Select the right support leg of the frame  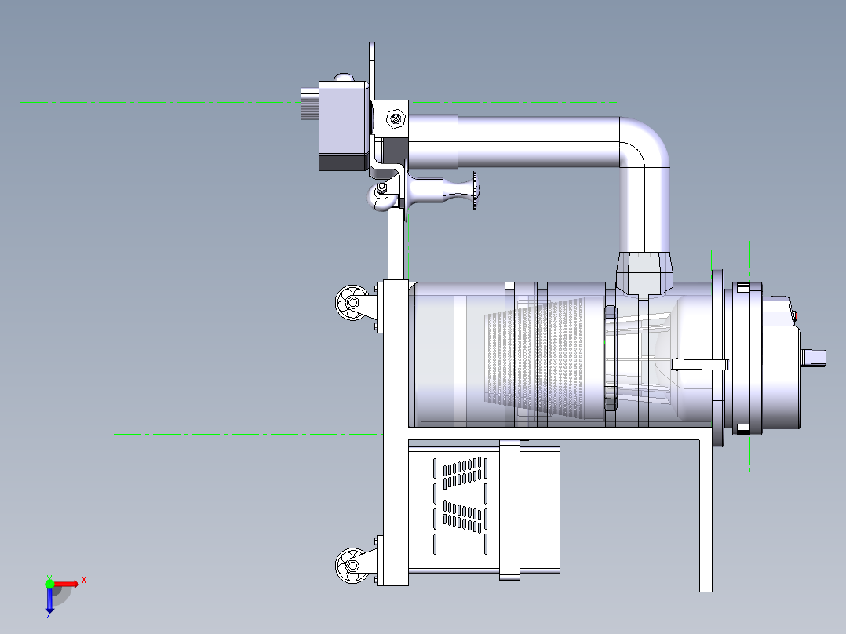[x=706, y=516]
